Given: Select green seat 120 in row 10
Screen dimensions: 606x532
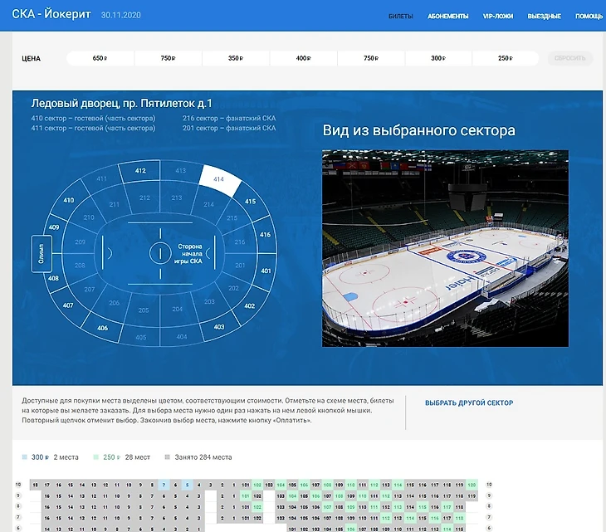Looking at the screenshot, I should tap(472, 484).
